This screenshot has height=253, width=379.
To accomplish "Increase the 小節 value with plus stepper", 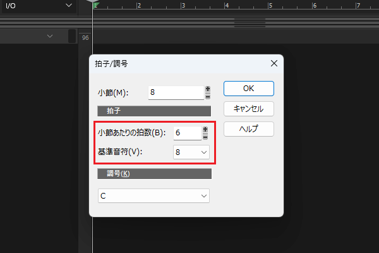I will coord(207,89).
